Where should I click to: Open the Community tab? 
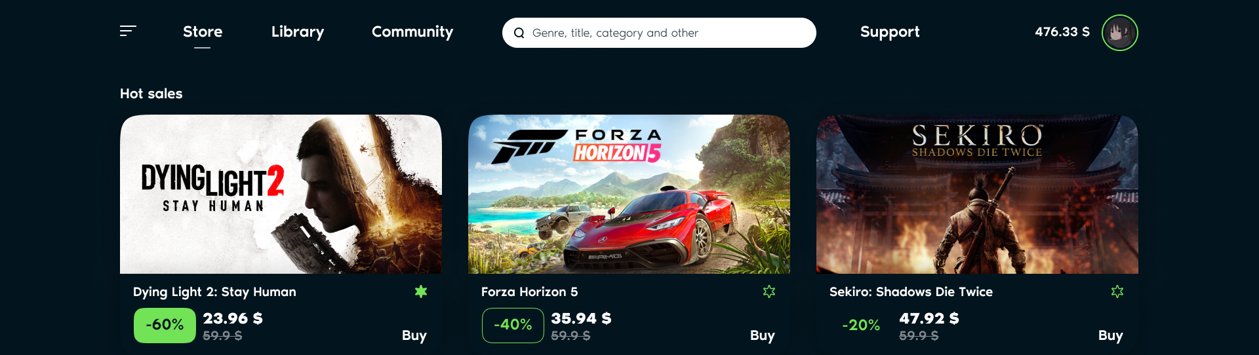tap(412, 31)
